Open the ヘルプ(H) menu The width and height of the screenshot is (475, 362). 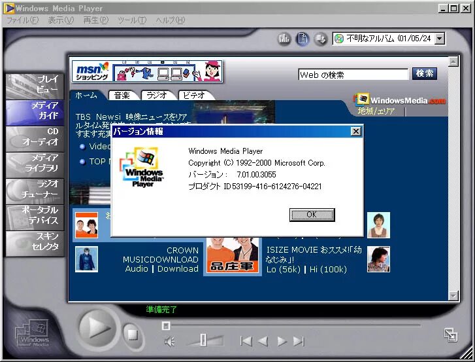pos(171,20)
